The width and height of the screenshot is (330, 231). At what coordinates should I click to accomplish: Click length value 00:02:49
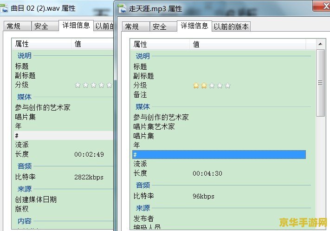point(89,154)
